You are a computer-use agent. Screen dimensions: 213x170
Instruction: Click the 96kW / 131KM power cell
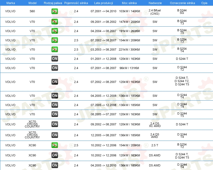tap(129, 68)
